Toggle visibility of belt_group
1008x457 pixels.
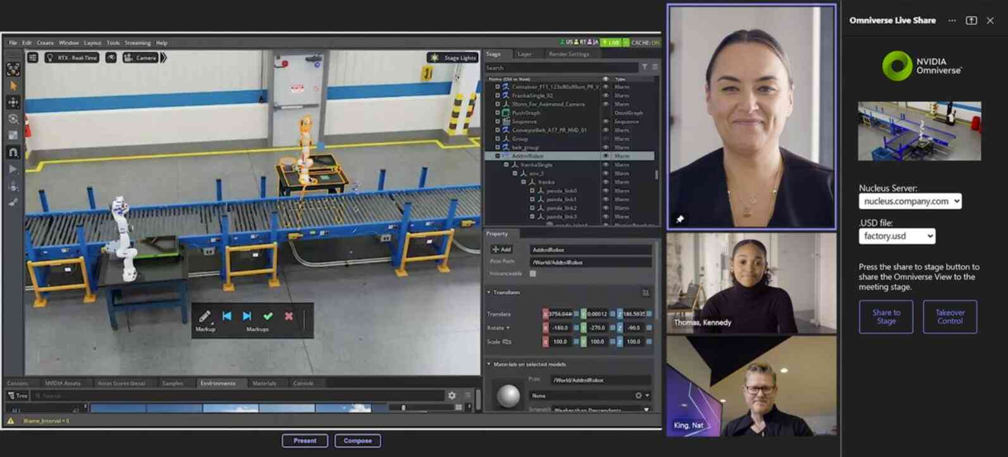606,147
